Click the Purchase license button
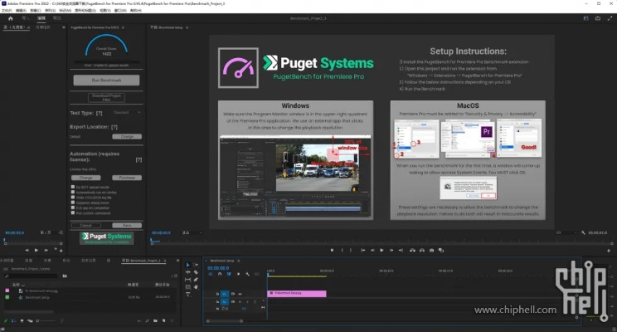Image resolution: width=617 pixels, height=332 pixels. (x=127, y=178)
